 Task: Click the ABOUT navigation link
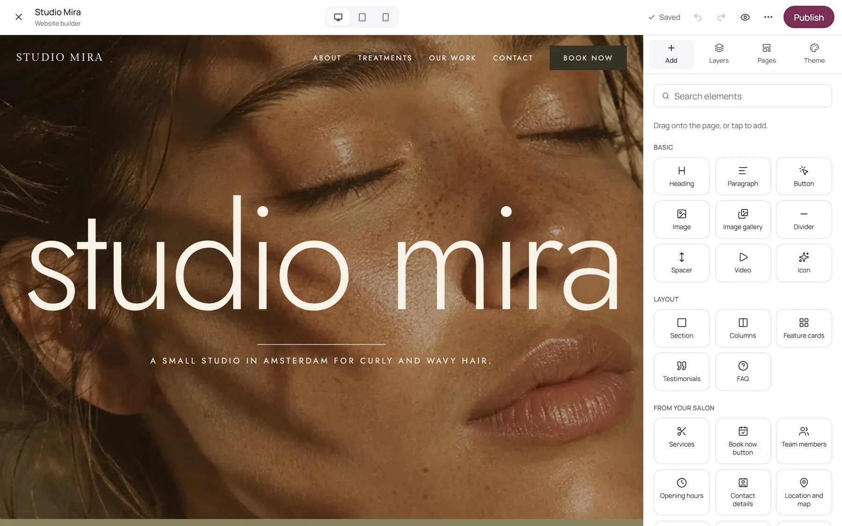tap(327, 58)
